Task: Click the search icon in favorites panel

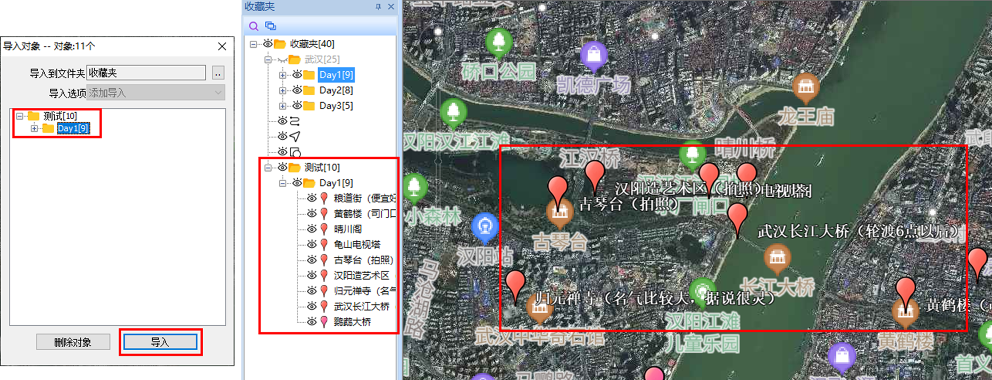Action: (x=254, y=26)
